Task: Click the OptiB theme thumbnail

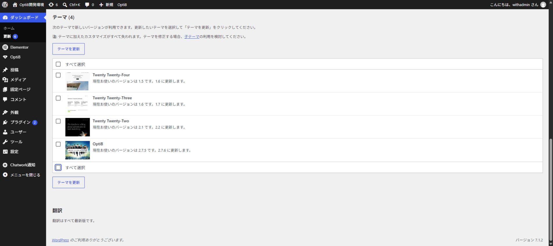Action: (x=78, y=150)
